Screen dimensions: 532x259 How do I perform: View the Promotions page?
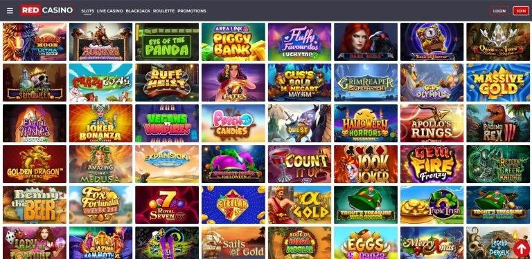(192, 11)
